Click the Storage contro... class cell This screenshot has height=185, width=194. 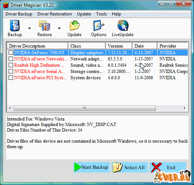point(87,71)
